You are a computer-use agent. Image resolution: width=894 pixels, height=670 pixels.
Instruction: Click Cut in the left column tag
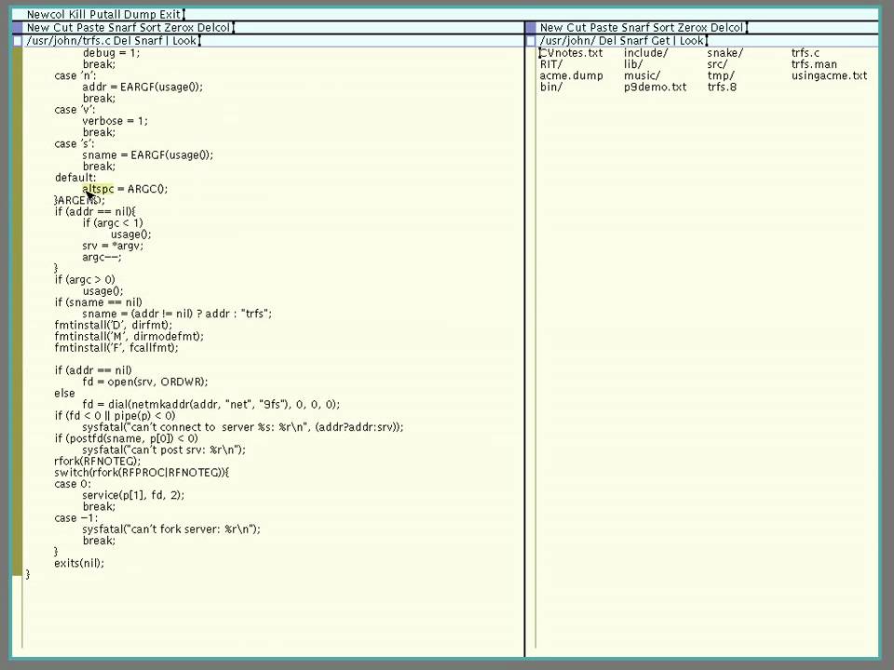63,27
